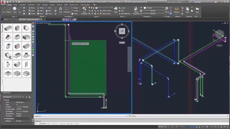
Task: Click the Trim command
Action: 49,8
